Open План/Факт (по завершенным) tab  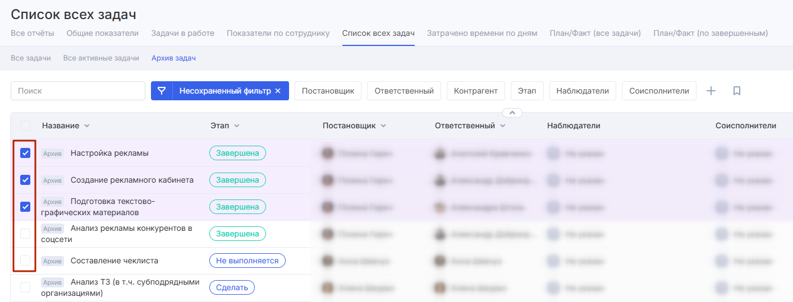711,33
